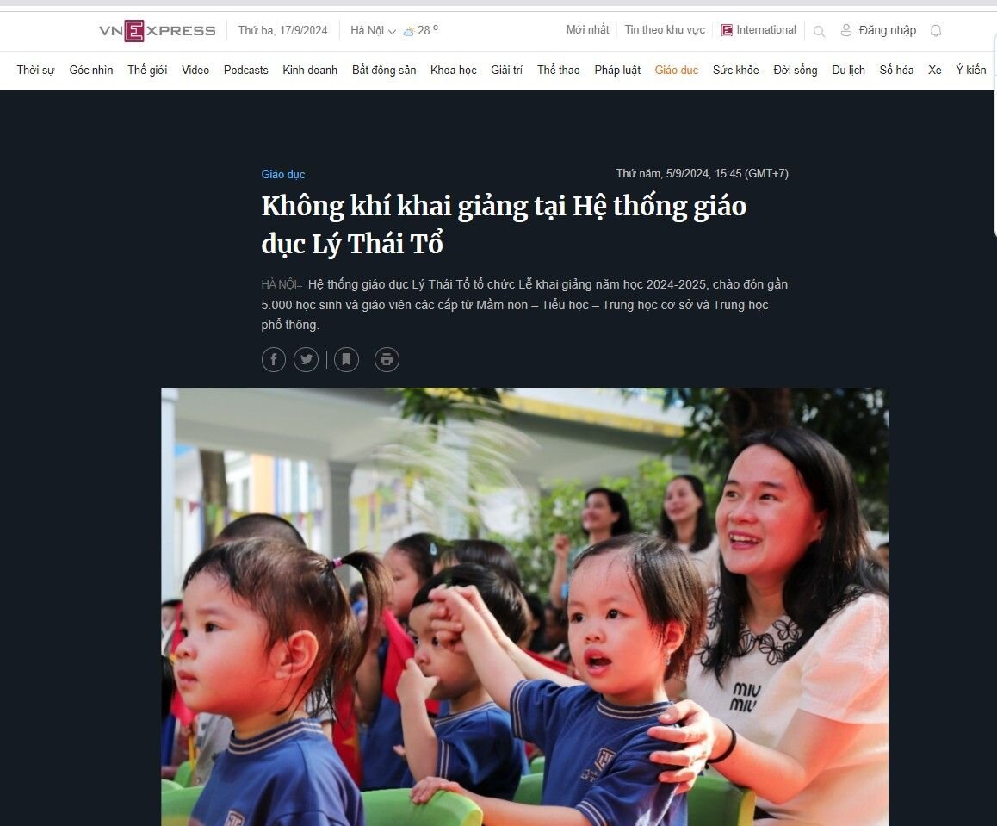The image size is (997, 826).
Task: Click the user icon by Đăng nhập
Action: coord(846,30)
